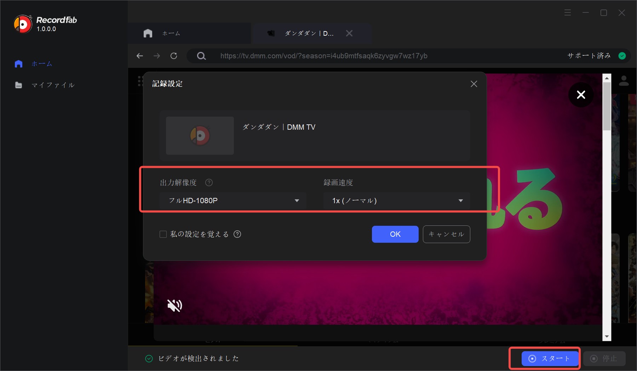Screen dimensions: 637x371
Task: Go forward in browser navigation
Action: [x=157, y=56]
